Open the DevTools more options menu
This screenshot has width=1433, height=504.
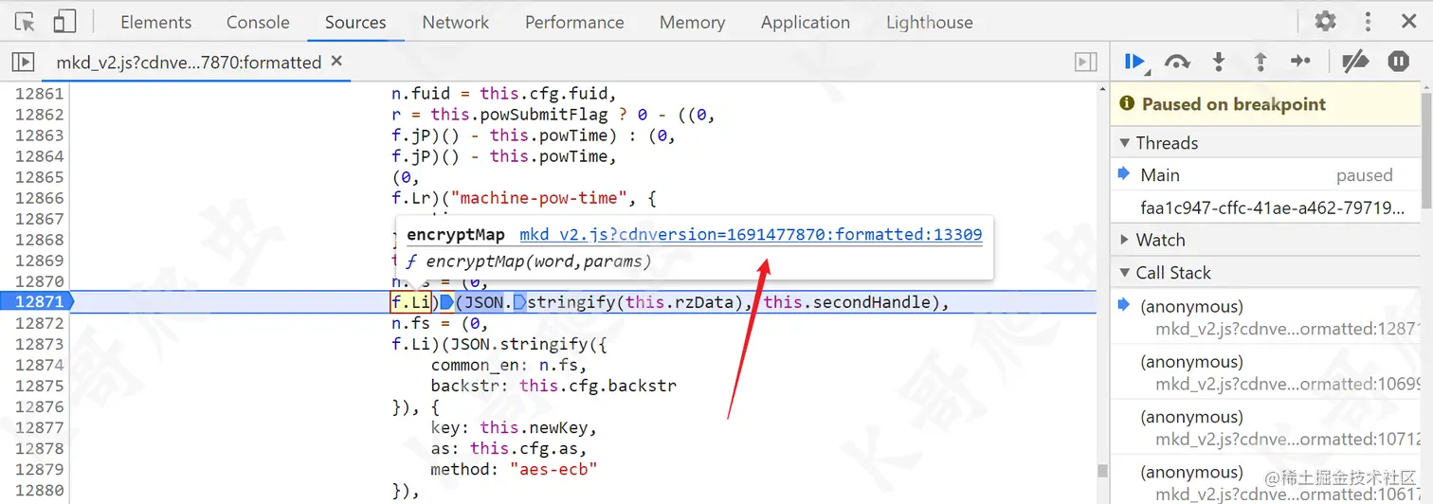pos(1368,21)
